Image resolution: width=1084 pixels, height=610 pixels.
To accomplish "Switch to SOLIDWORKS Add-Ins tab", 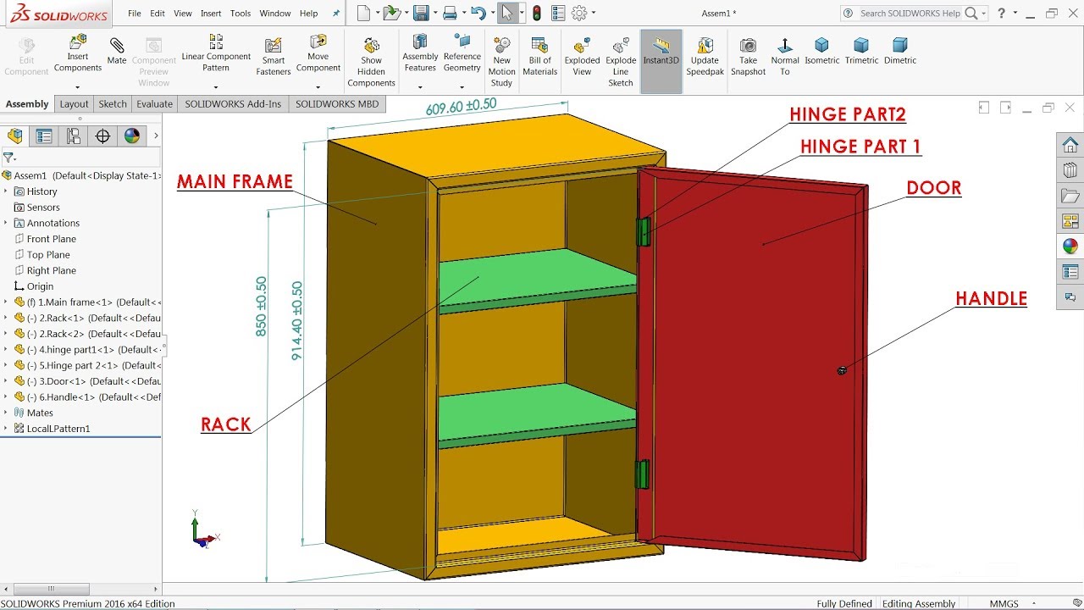I will (233, 104).
